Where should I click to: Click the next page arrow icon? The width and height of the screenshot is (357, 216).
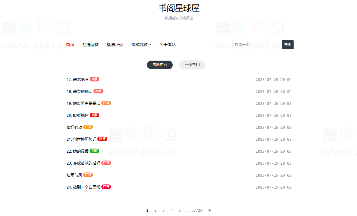click(210, 210)
